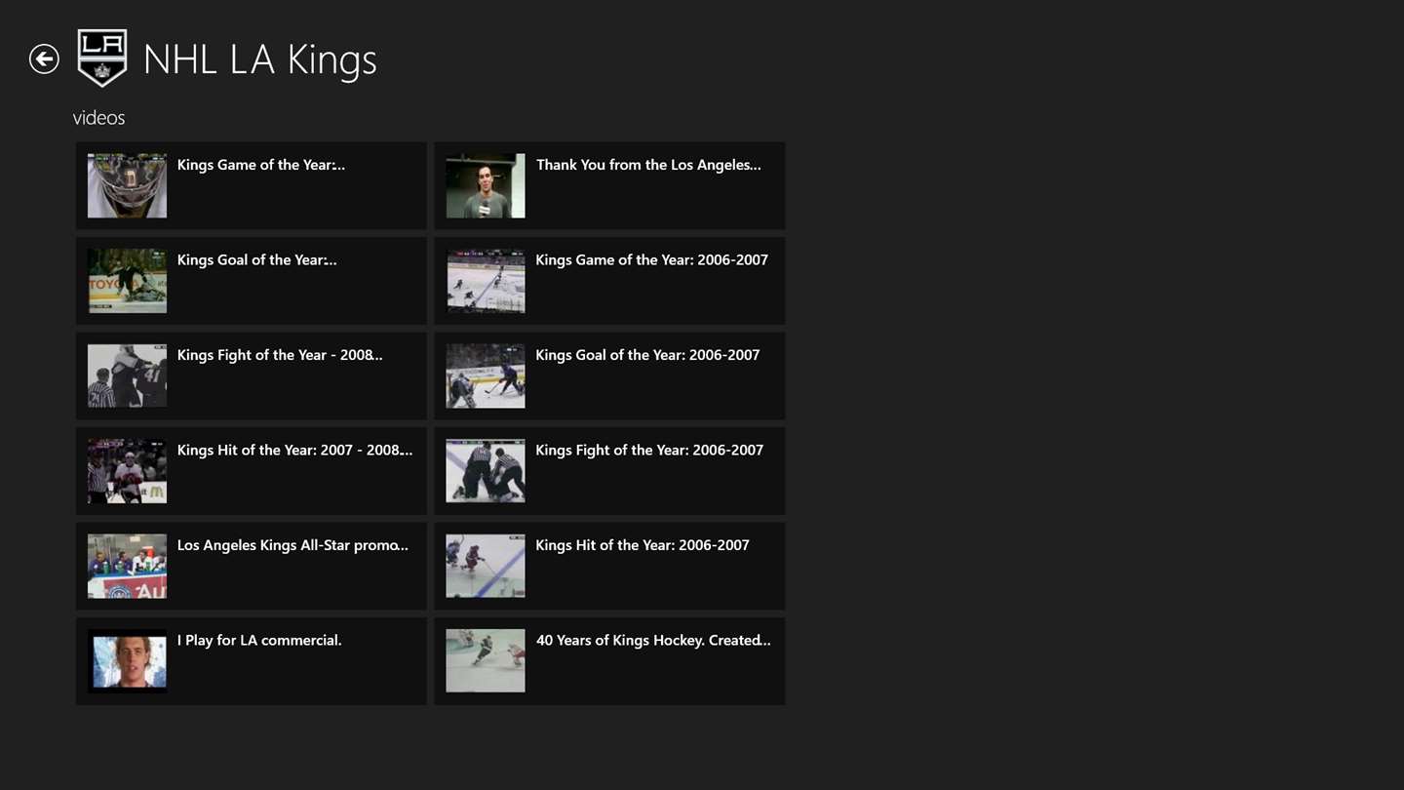The width and height of the screenshot is (1404, 790).
Task: Click 'Los Angeles Kings All-Star promo' title
Action: coord(292,545)
